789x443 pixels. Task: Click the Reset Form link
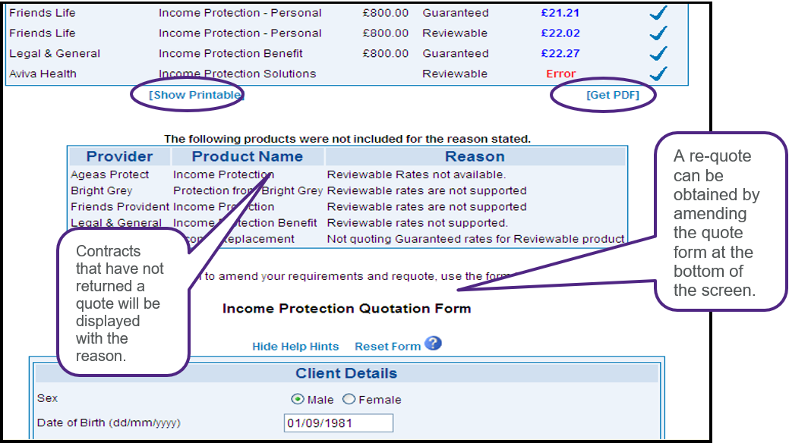(x=387, y=347)
